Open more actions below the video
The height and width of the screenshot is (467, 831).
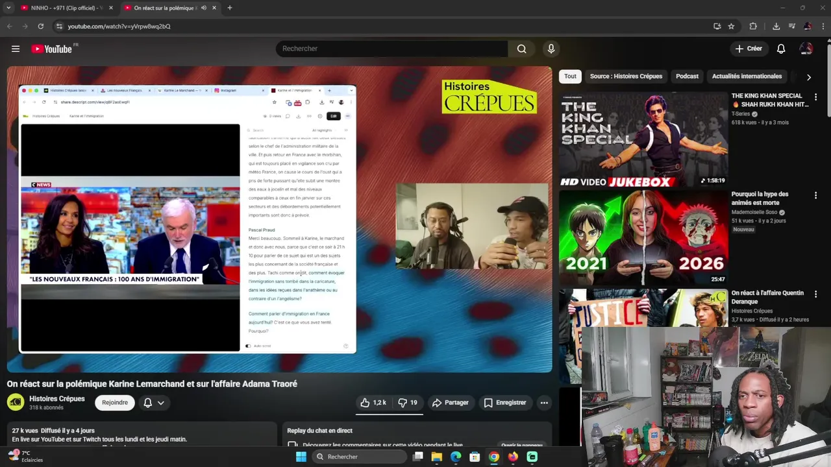pyautogui.click(x=544, y=403)
